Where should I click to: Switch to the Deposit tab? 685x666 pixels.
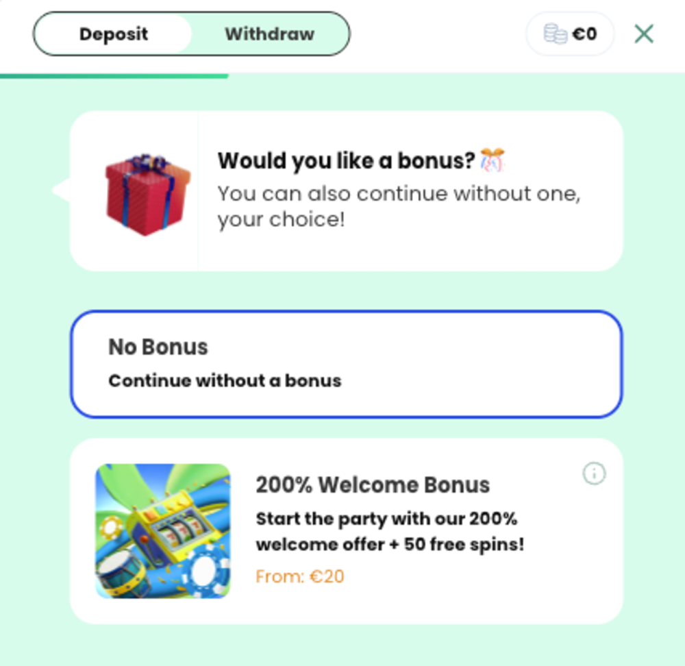click(x=114, y=34)
